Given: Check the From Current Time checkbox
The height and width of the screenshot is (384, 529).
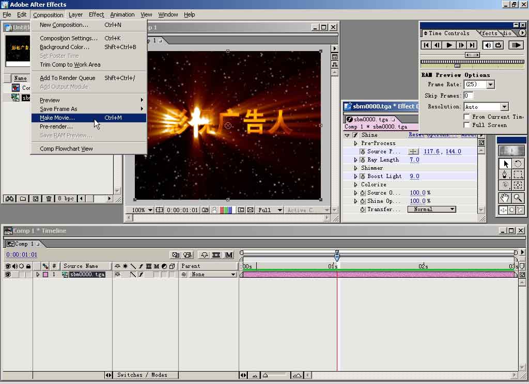Looking at the screenshot, I should pyautogui.click(x=467, y=117).
